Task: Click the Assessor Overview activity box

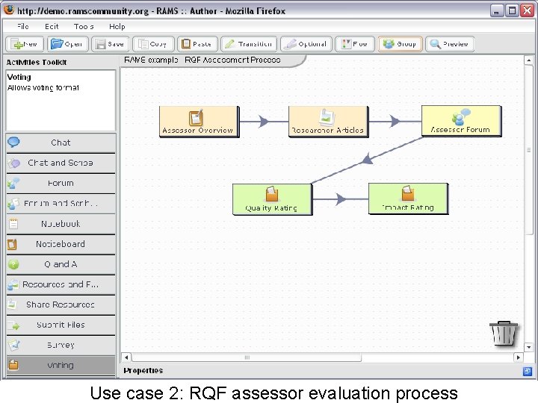Action: pos(200,122)
